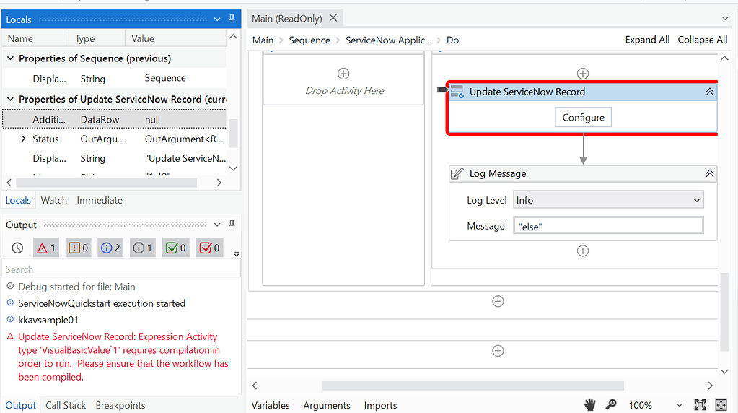Screen dimensions: 738x413
Task: Toggle timestamps clock icon in Output
Action: (17, 248)
